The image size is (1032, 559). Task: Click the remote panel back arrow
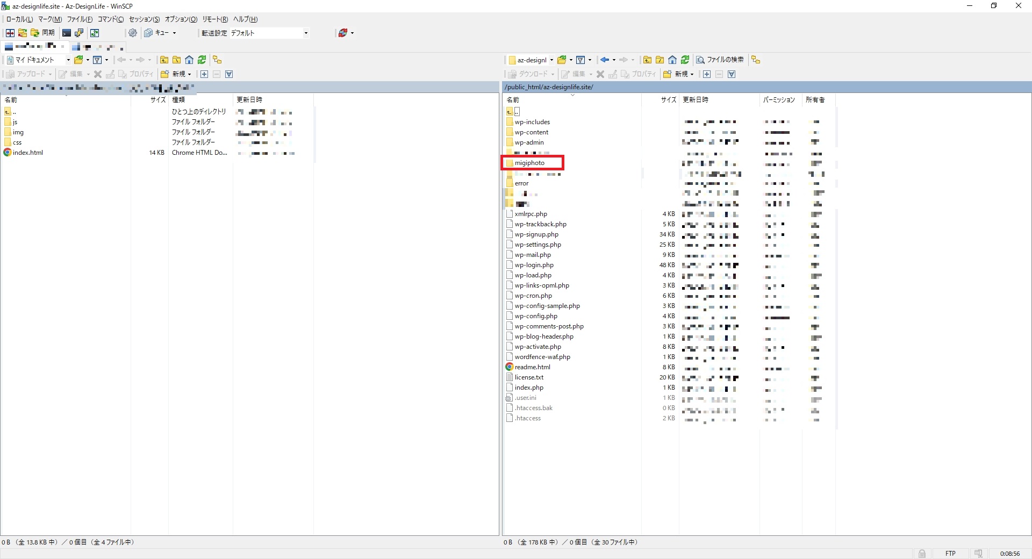[605, 60]
